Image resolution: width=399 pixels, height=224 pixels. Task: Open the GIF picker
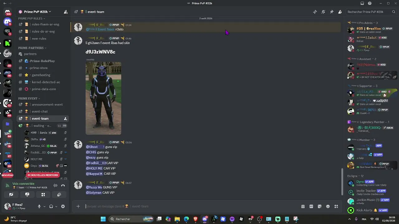(x=311, y=206)
